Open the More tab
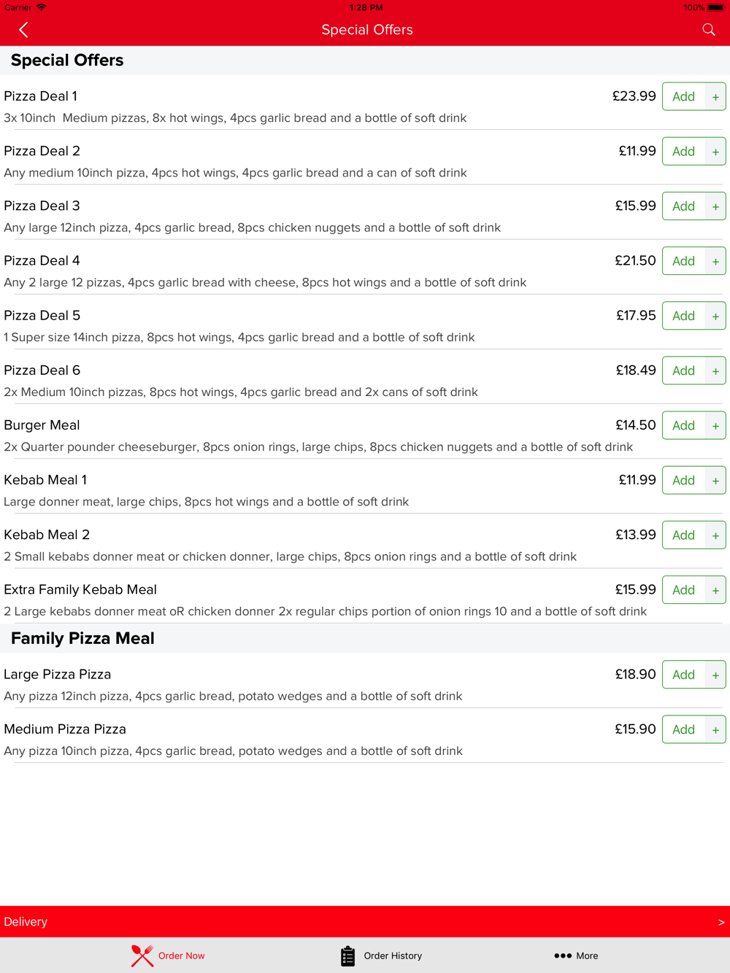 (x=576, y=955)
